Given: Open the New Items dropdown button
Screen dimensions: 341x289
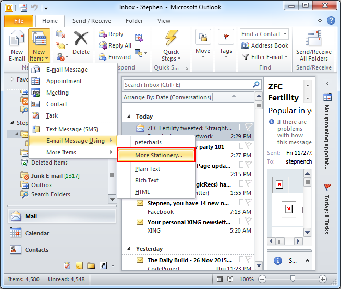Looking at the screenshot, I should [x=39, y=46].
